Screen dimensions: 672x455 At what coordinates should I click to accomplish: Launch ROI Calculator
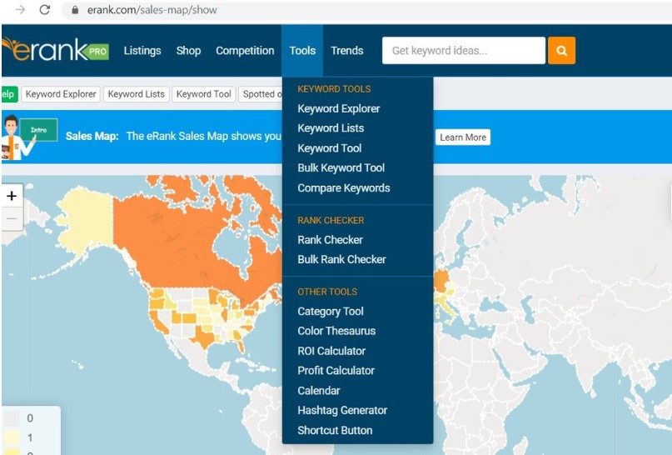(x=331, y=351)
